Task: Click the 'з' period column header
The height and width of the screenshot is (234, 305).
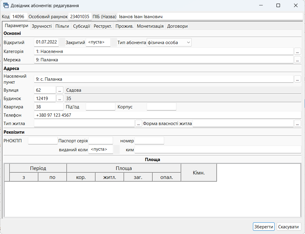Action: pos(24,177)
